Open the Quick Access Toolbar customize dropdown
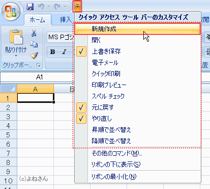The height and width of the screenshot is (189, 210). [77, 7]
